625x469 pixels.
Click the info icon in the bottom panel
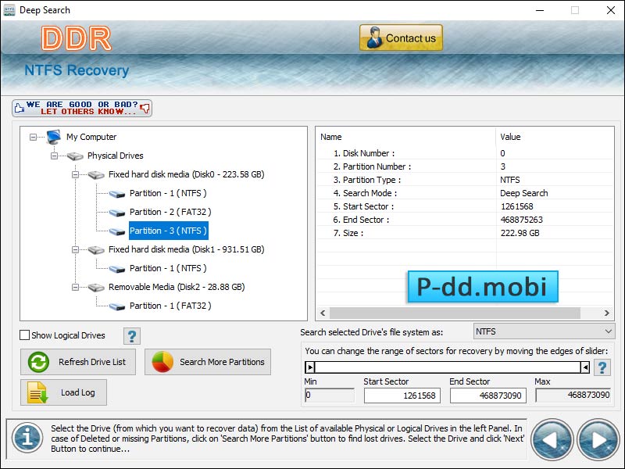[27, 439]
